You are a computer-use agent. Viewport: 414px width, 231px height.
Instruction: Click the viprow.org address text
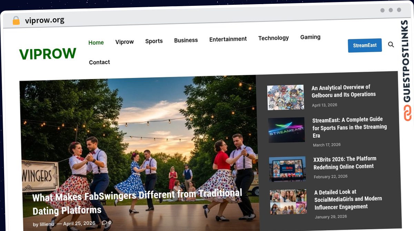(x=45, y=20)
